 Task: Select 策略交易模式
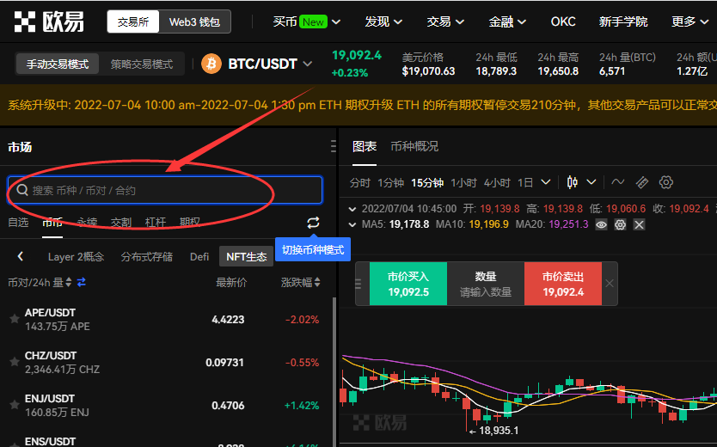(142, 64)
